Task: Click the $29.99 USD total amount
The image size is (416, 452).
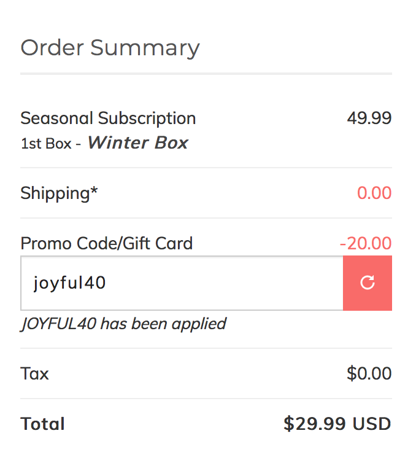Action: (337, 424)
